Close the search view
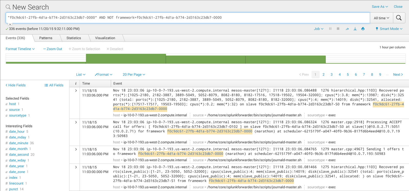The width and height of the screenshot is (409, 191). click(x=398, y=7)
